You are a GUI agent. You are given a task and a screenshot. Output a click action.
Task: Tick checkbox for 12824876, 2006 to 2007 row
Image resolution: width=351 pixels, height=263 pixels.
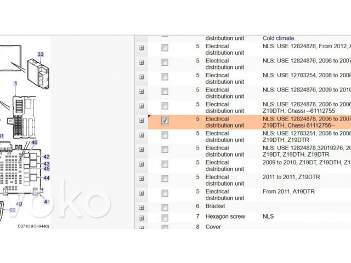pyautogui.click(x=165, y=62)
